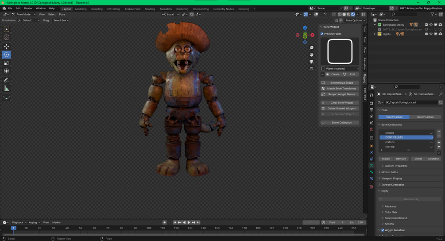Toggle perspective/orthographic grid icon

(312, 69)
